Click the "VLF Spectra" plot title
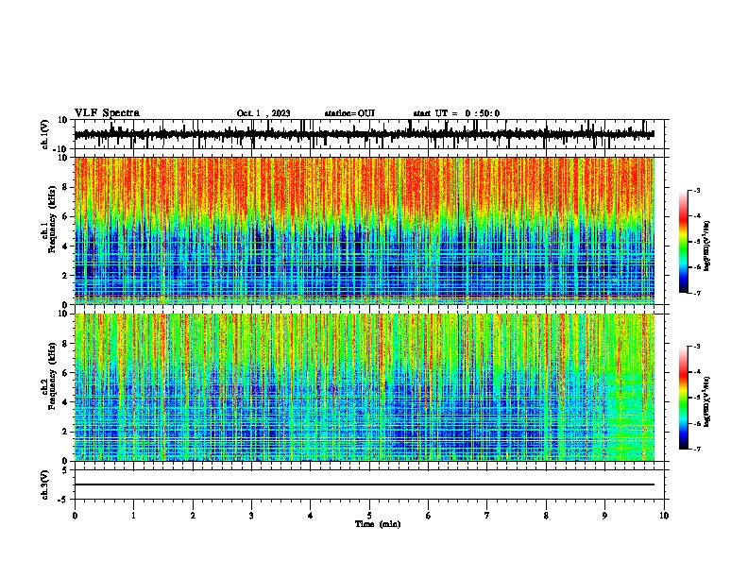Image resolution: width=748 pixels, height=578 pixels. tap(107, 113)
